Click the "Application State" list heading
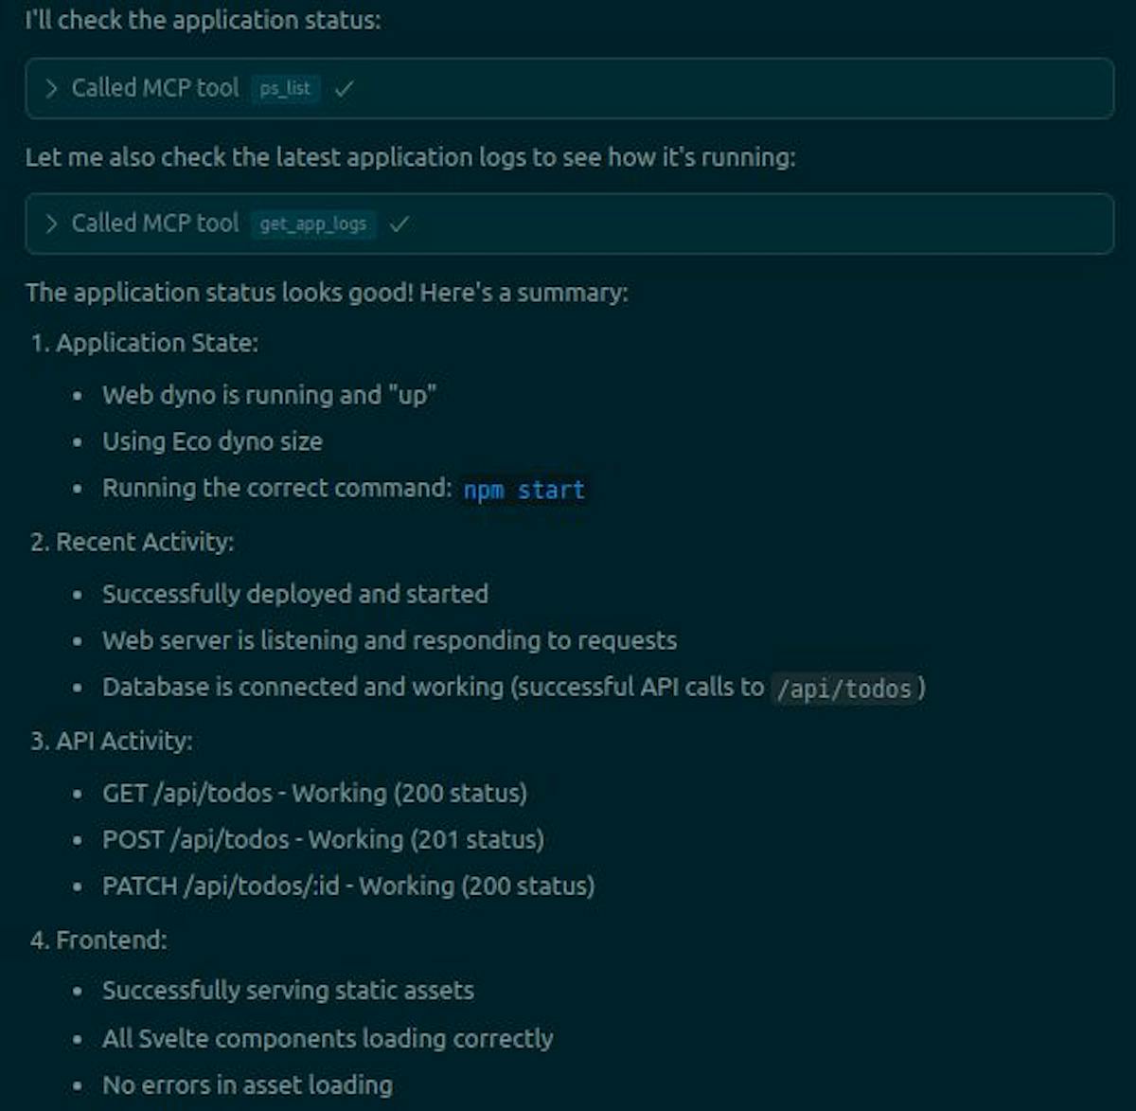The image size is (1136, 1111). pyautogui.click(x=156, y=343)
